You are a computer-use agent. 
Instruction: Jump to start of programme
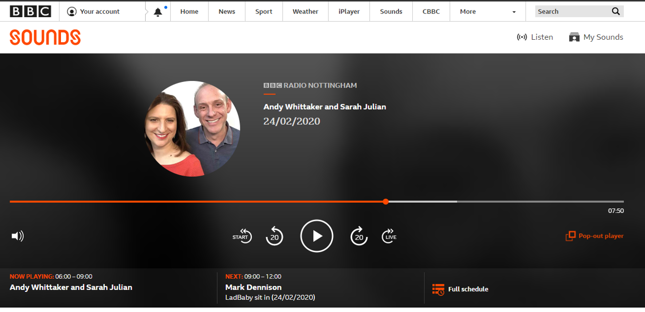(242, 236)
